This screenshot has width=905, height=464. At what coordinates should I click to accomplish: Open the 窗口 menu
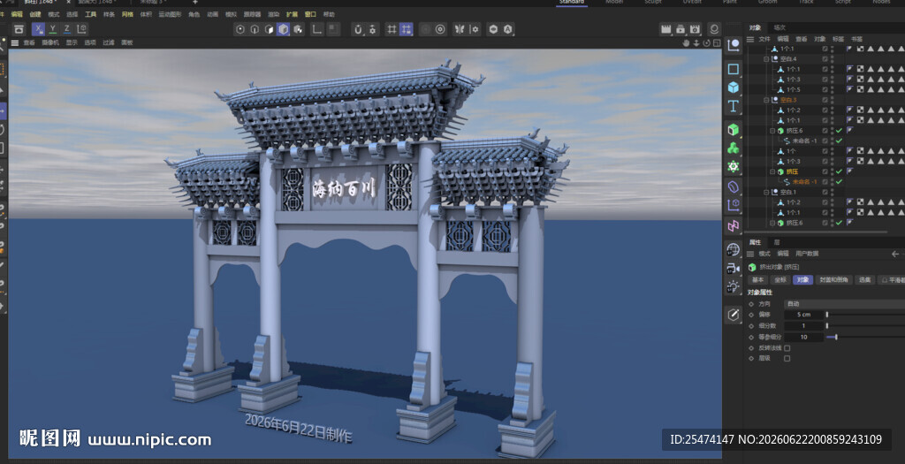(x=310, y=14)
